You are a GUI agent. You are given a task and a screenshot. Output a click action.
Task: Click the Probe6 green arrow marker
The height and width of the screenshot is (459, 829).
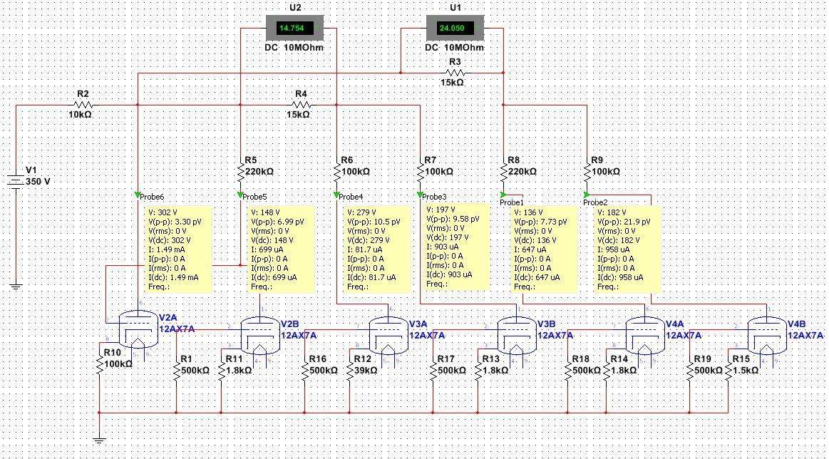(x=135, y=192)
